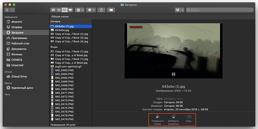Viewport: 258px width, 129px height.
Task: Select Copy of Cop...f Book (2).jpg
Action: pyautogui.click(x=71, y=34)
